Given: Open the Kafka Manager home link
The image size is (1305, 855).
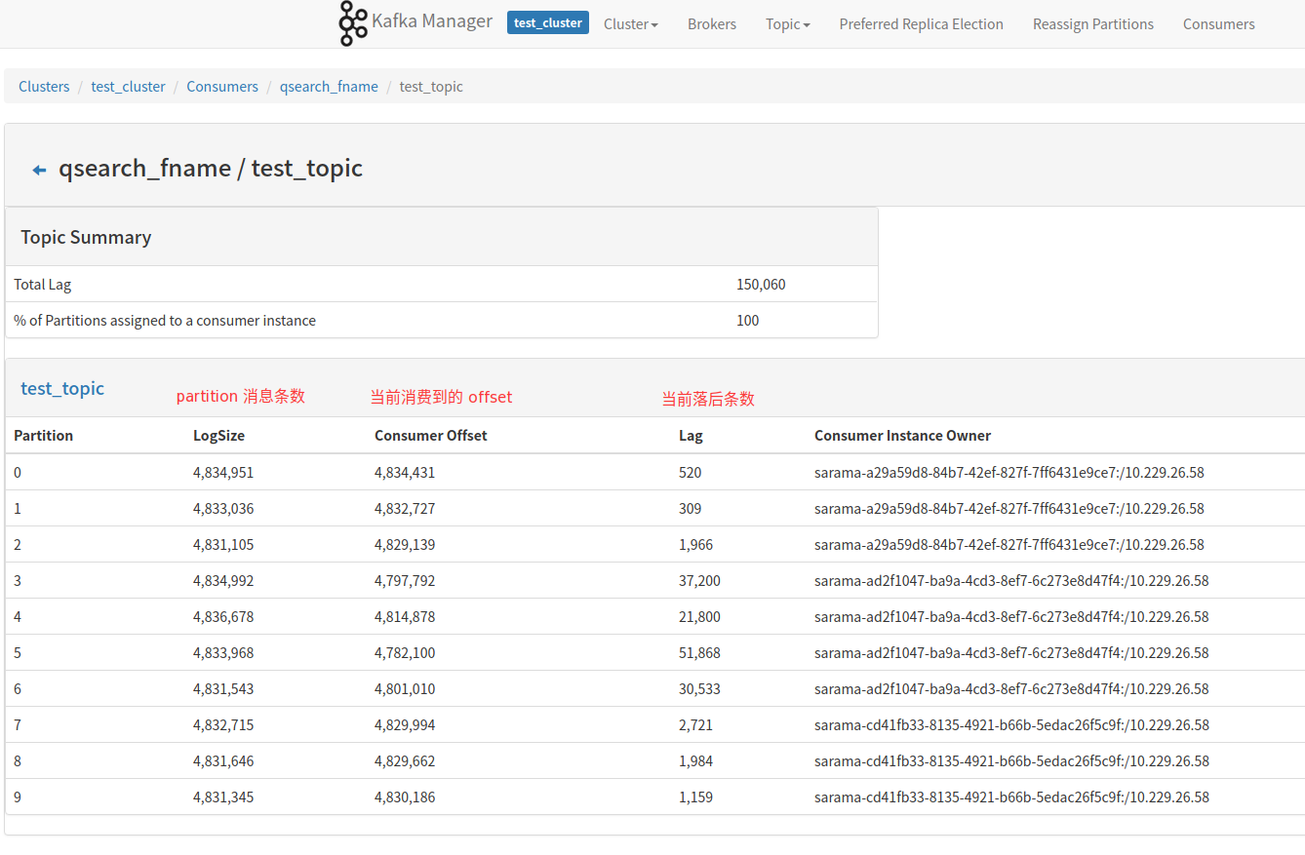Looking at the screenshot, I should click(432, 20).
